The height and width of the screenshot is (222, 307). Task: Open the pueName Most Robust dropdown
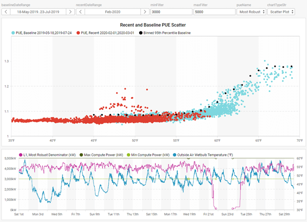click(x=251, y=12)
